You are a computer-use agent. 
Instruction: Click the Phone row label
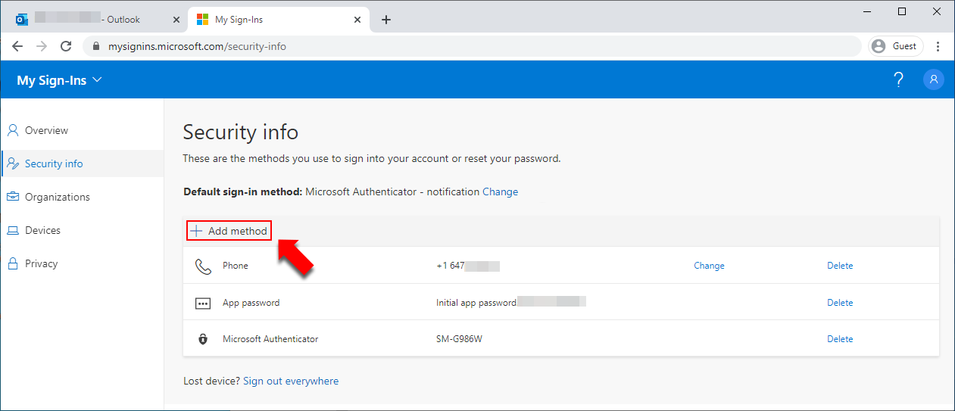coord(236,266)
